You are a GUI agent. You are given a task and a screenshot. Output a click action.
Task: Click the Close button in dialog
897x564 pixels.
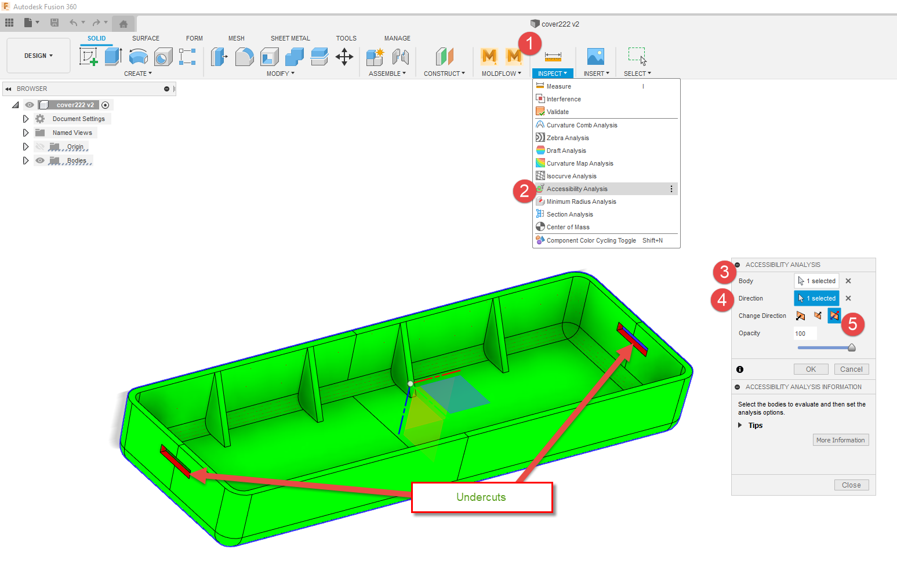(x=851, y=485)
